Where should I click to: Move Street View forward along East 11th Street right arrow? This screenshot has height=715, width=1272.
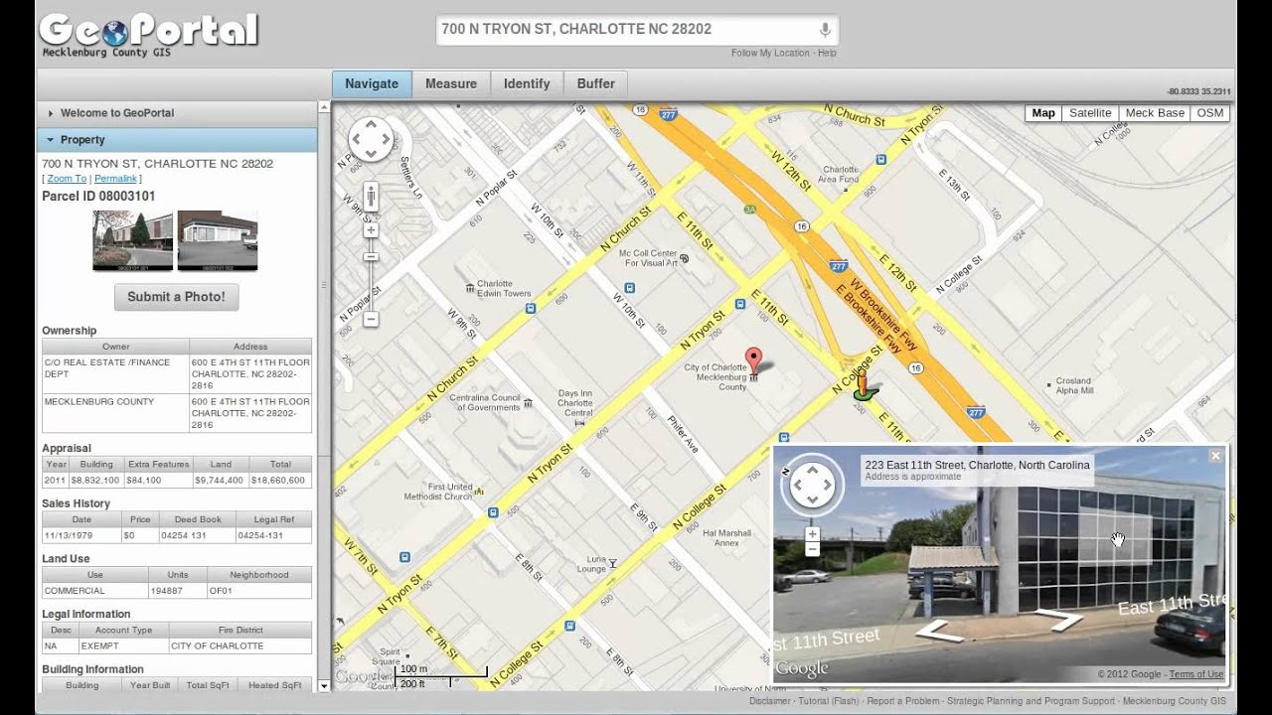pos(1058,621)
